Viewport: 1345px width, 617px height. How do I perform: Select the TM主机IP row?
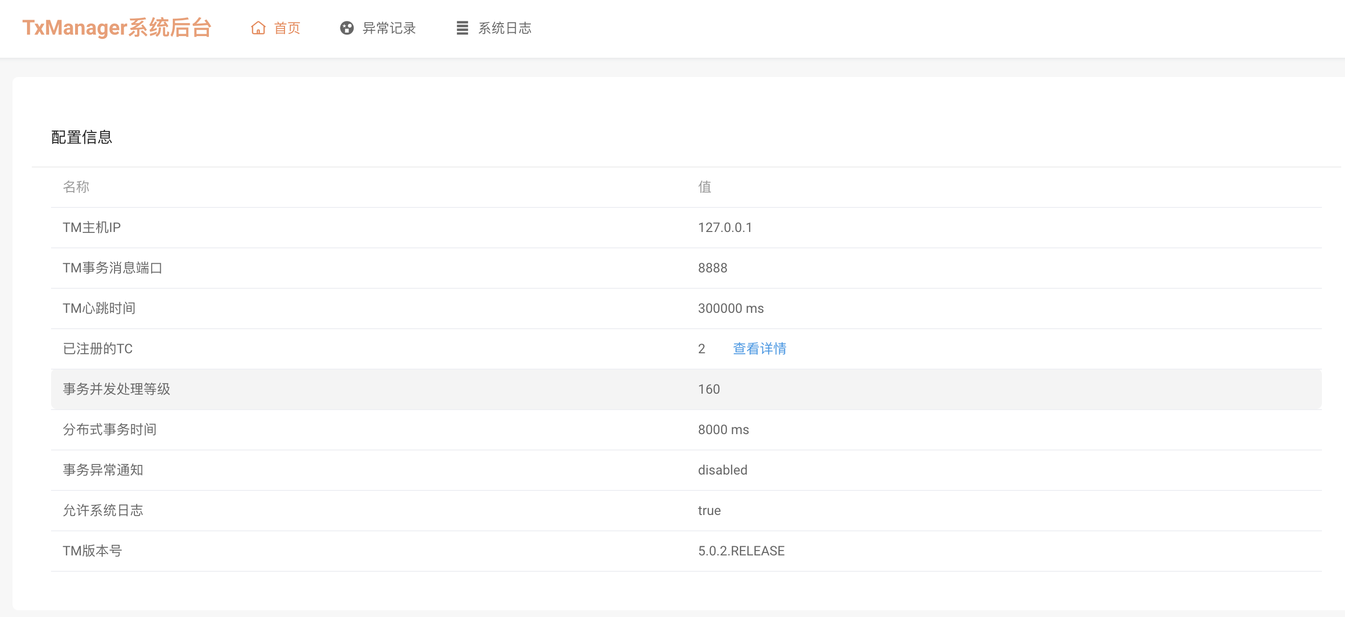[x=92, y=228]
